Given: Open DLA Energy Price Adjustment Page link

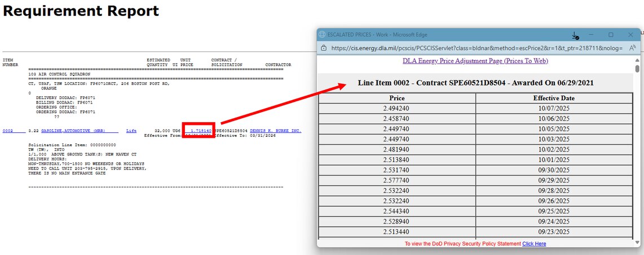Looking at the screenshot, I should 475,61.
